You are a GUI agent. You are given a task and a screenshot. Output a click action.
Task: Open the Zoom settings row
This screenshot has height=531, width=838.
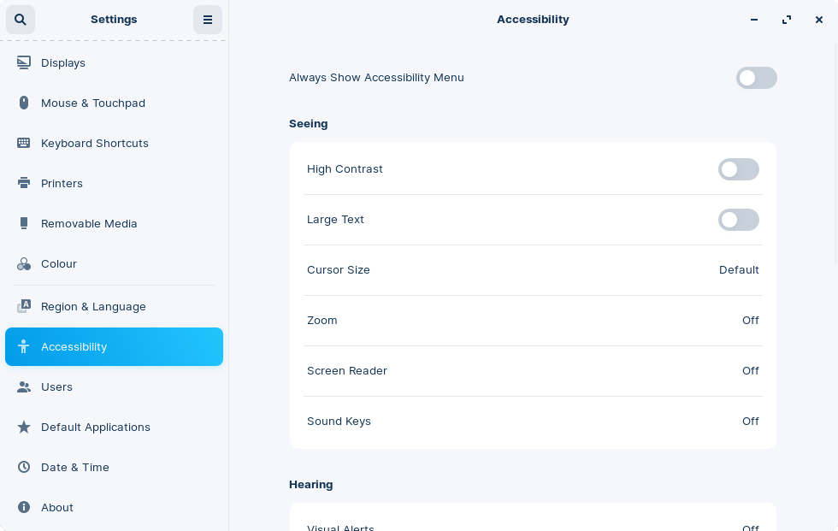[x=533, y=321]
